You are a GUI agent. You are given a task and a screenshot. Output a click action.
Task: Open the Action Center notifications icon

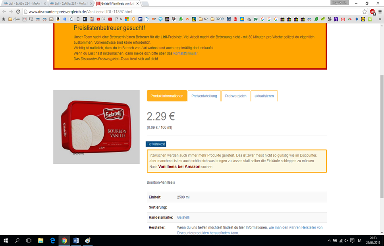[x=352, y=240]
